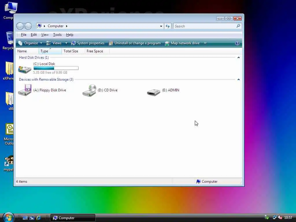Click the green shield tray icon

point(267,217)
